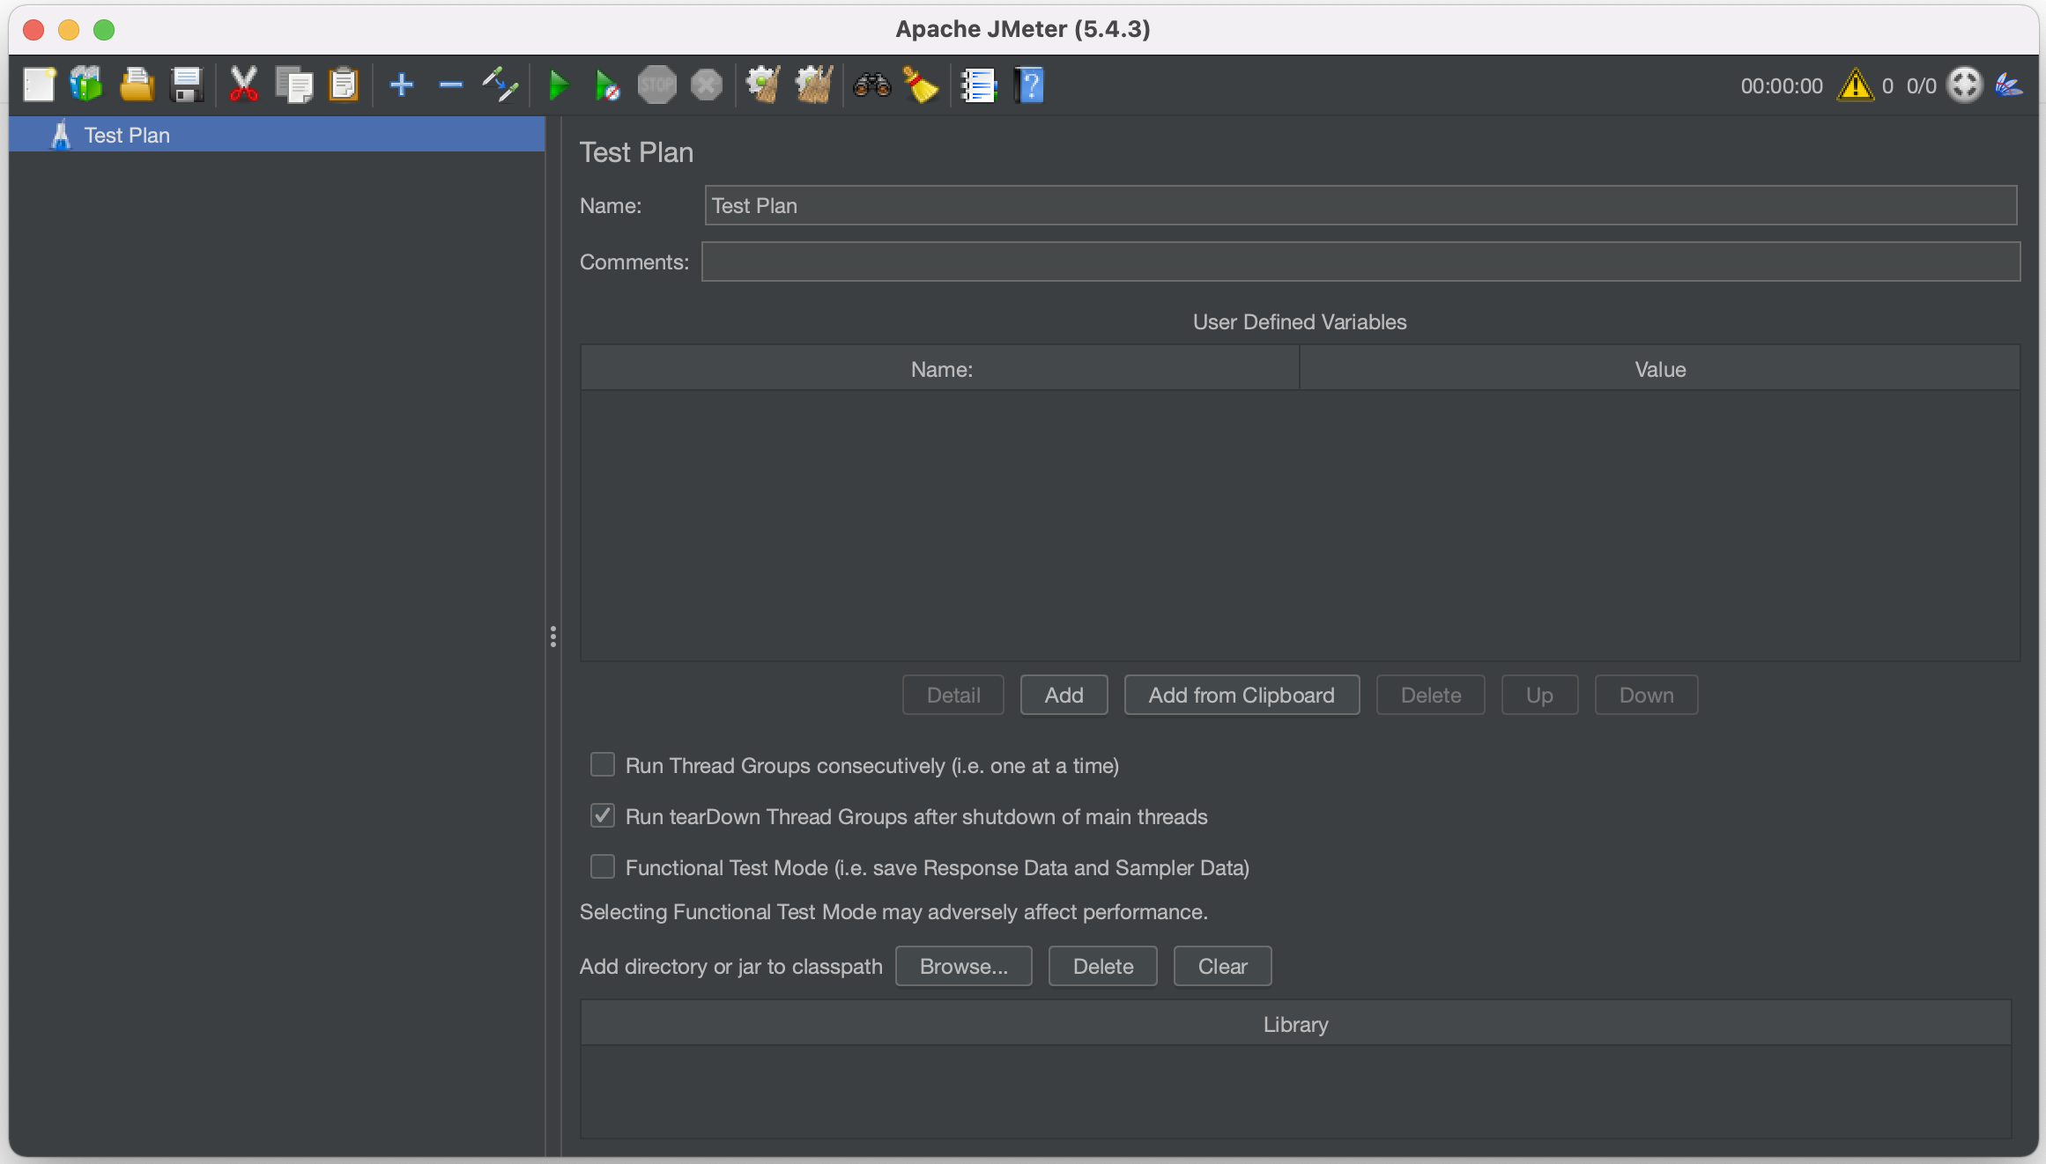Click the Open file folder icon

pos(137,85)
